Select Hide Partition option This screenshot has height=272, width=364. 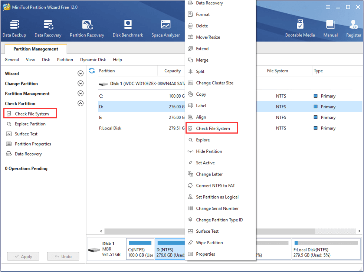point(220,151)
